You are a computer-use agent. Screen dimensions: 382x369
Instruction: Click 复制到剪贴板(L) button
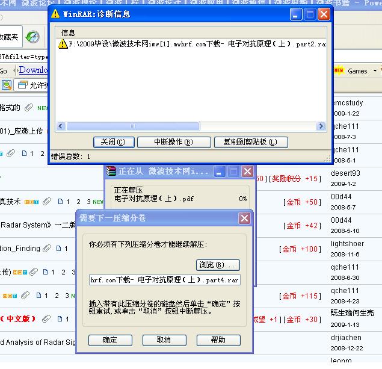[251, 142]
